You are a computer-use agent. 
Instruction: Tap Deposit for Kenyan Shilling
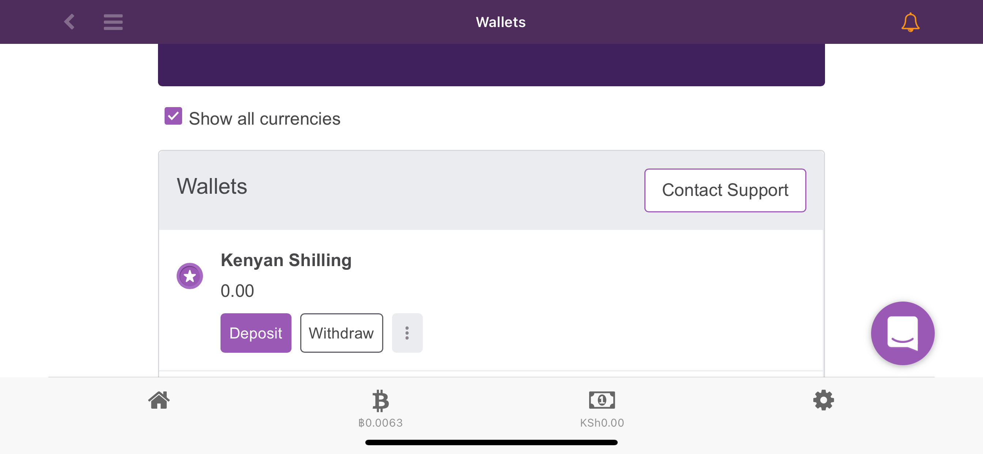pyautogui.click(x=255, y=333)
